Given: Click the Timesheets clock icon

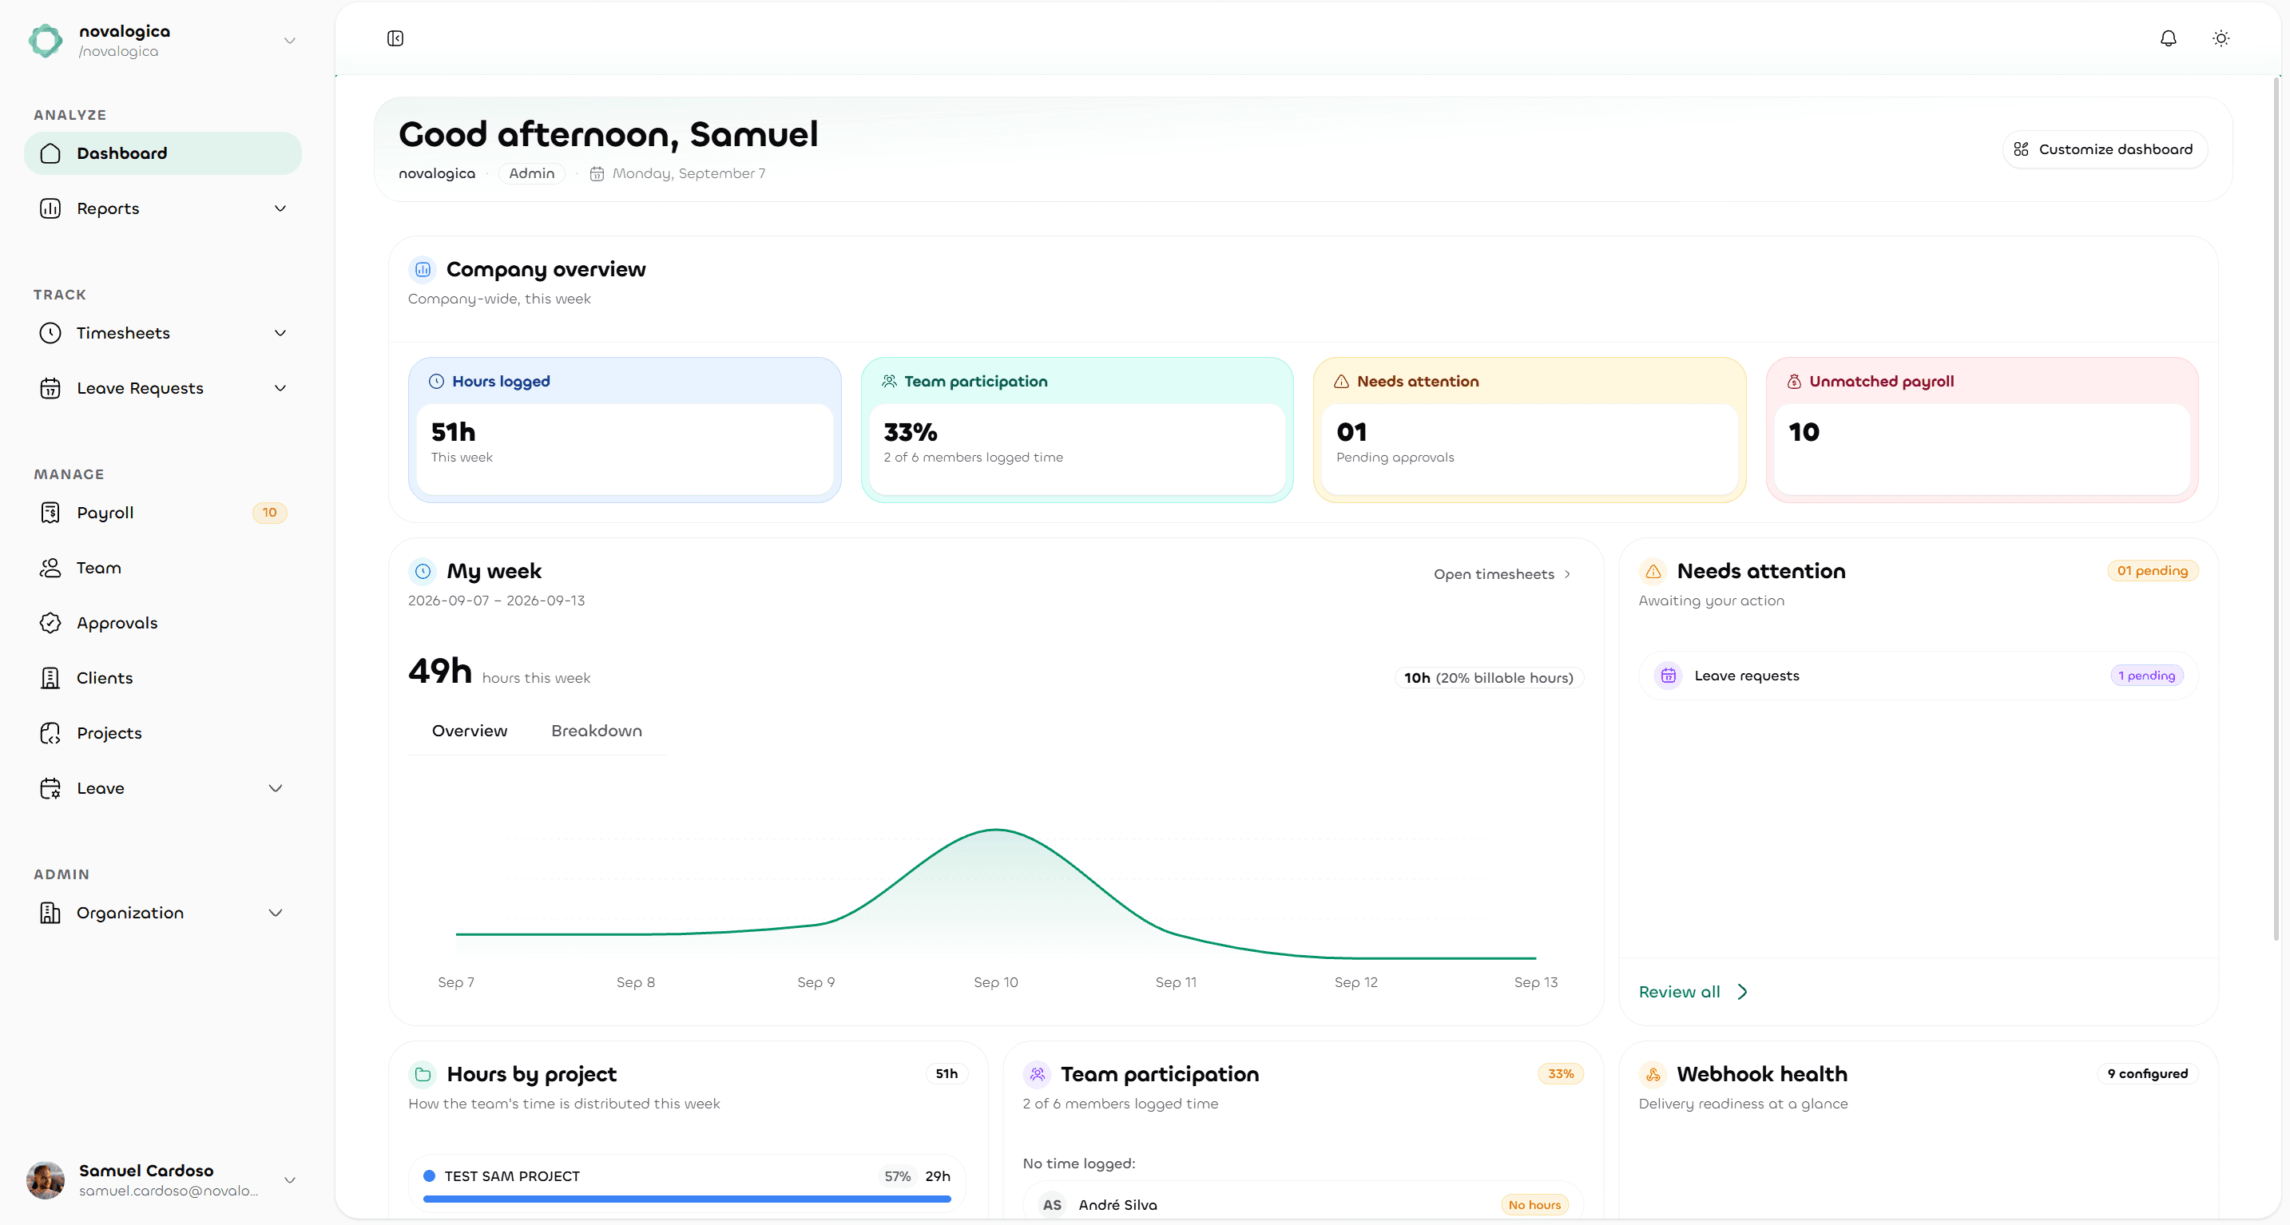Looking at the screenshot, I should (50, 332).
